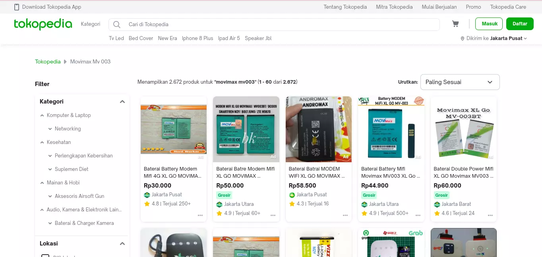Go to Tokopedia breadcrumb link
This screenshot has height=257, width=542.
pyautogui.click(x=48, y=61)
